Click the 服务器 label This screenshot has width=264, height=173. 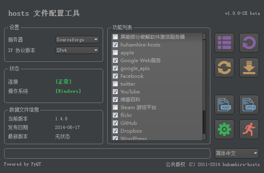pos(16,40)
